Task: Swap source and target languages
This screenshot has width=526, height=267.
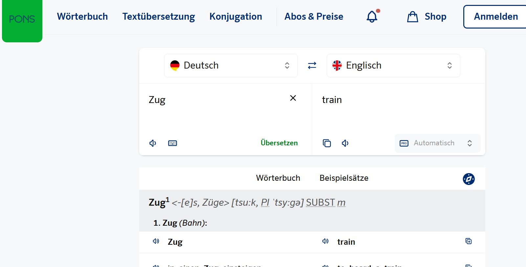Action: [312, 66]
